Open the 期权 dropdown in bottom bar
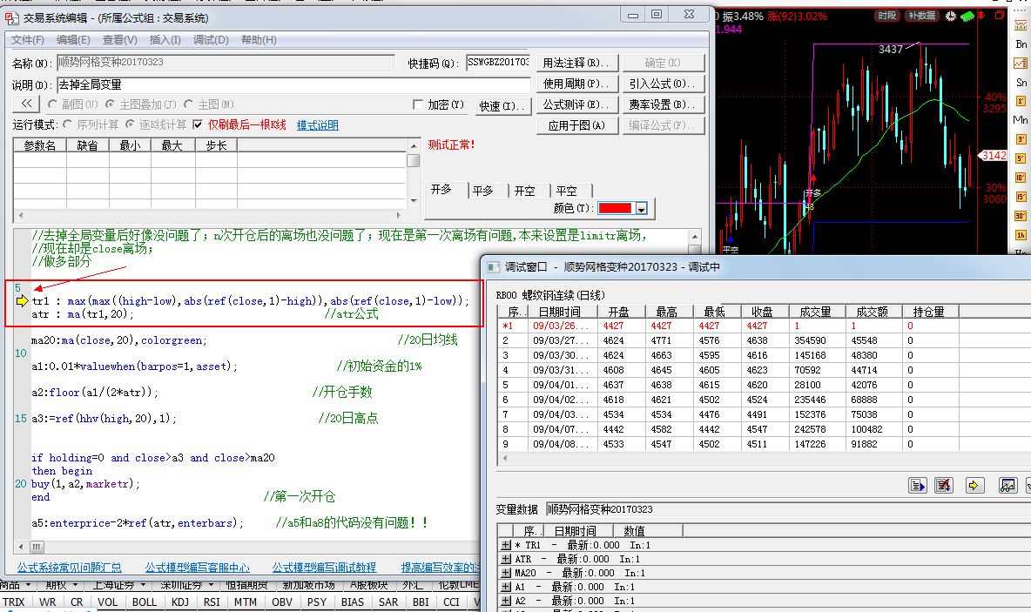Screen dimensions: 1031x612 75,584
